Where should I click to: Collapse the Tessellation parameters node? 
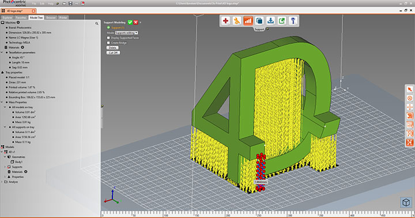tap(2, 52)
